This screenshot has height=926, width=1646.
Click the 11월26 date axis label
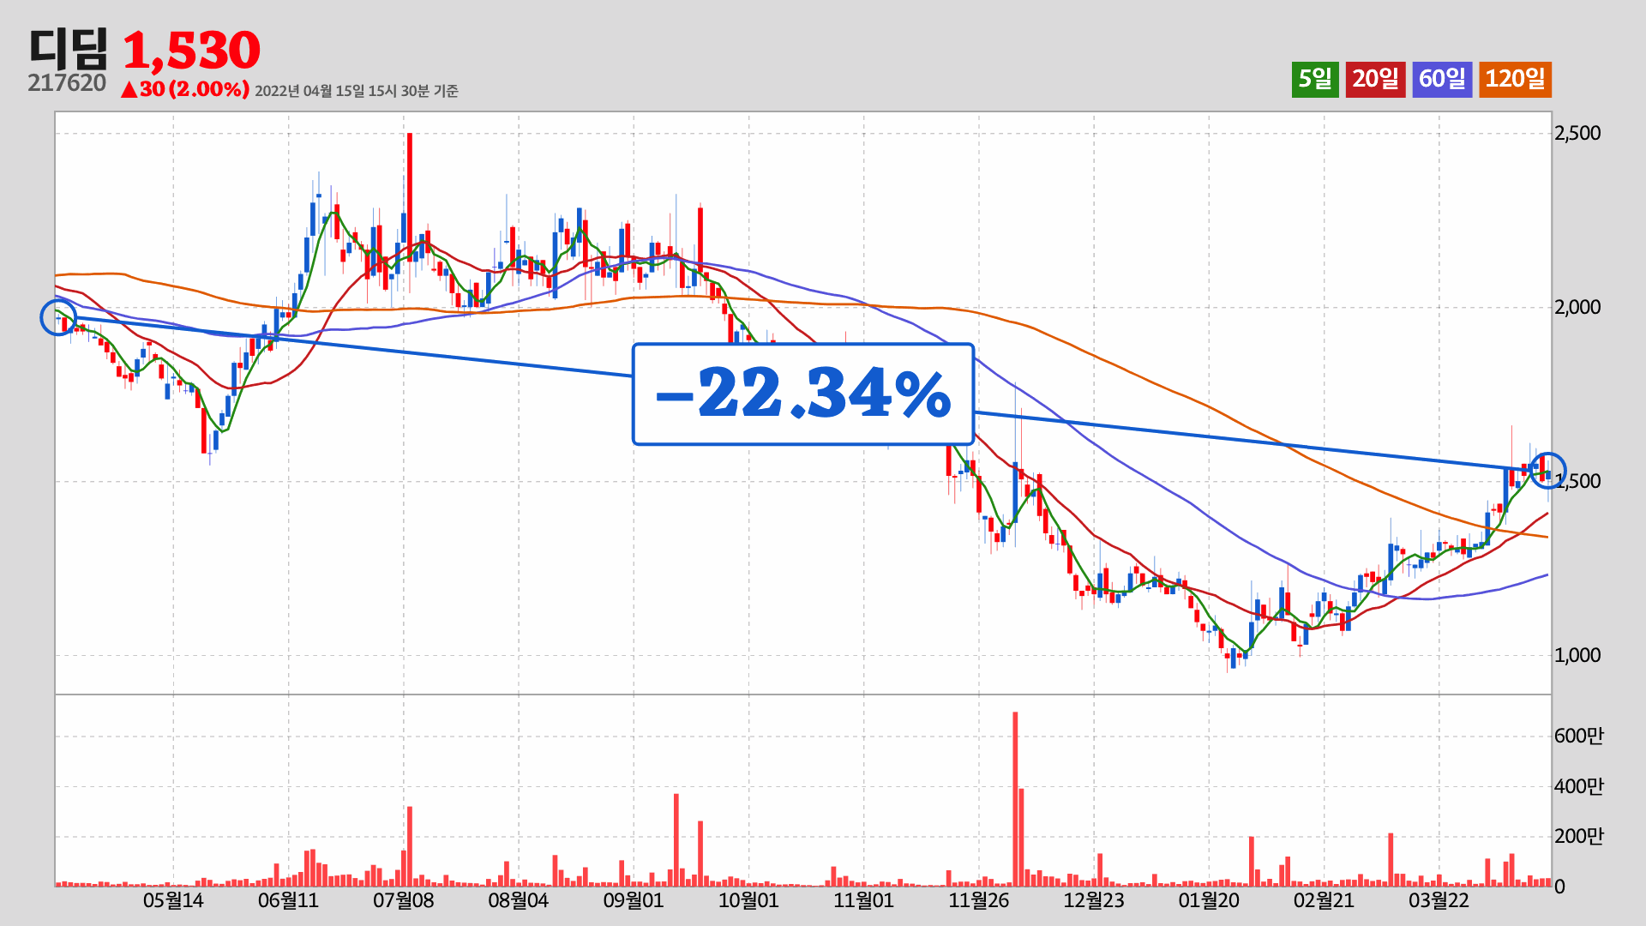(978, 900)
